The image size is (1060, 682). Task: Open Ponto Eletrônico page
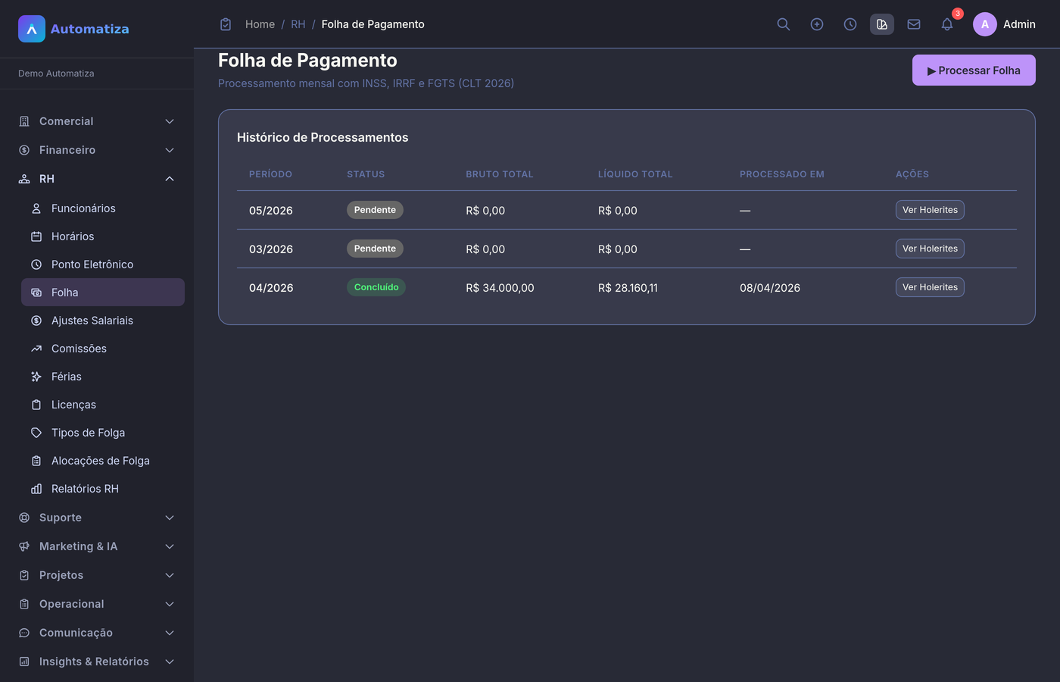pyautogui.click(x=103, y=264)
